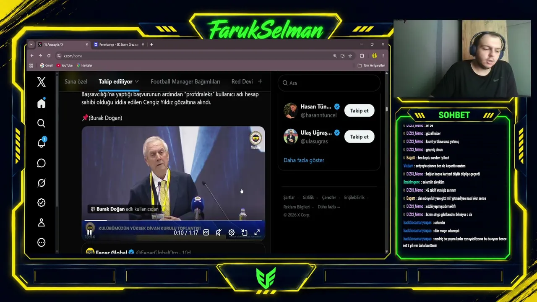Open Chat messages in X sidebar
Screen dimensions: 537x302
click(x=41, y=163)
